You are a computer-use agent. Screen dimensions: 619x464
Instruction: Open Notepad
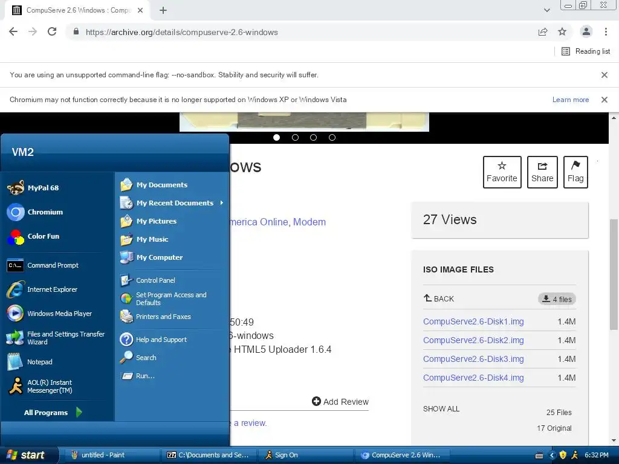[30, 362]
